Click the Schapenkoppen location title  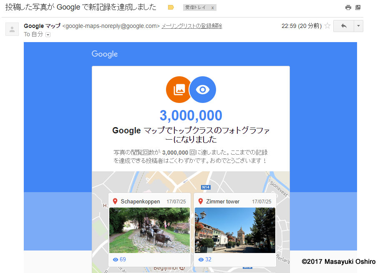[140, 202]
